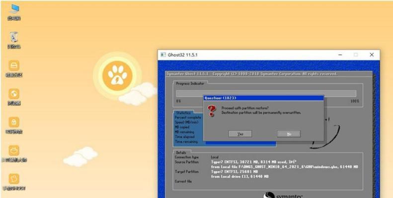Click the '100%' progress label

click(354, 101)
